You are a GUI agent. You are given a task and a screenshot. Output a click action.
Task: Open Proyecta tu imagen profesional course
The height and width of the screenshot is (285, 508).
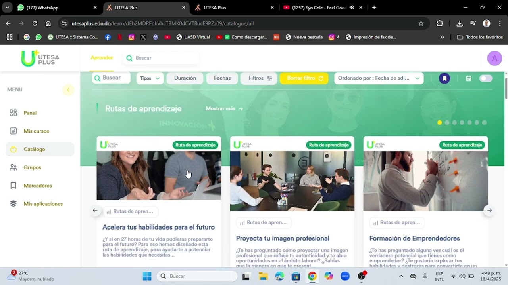pyautogui.click(x=283, y=238)
